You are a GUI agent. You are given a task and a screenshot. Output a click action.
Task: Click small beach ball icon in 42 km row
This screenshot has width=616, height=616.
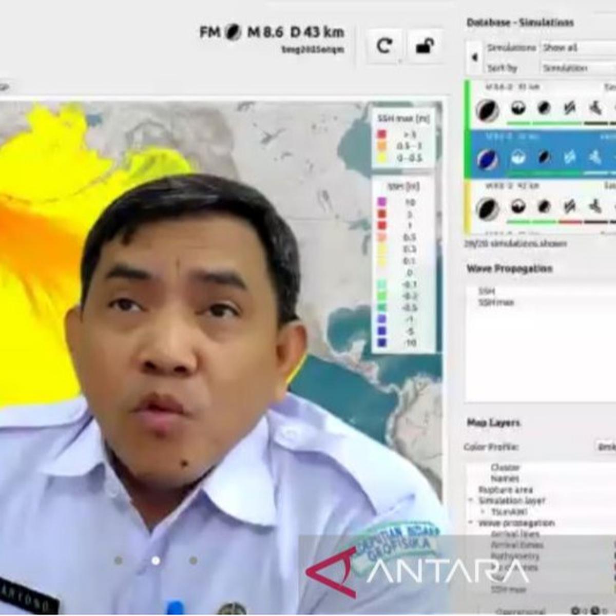coord(544,207)
